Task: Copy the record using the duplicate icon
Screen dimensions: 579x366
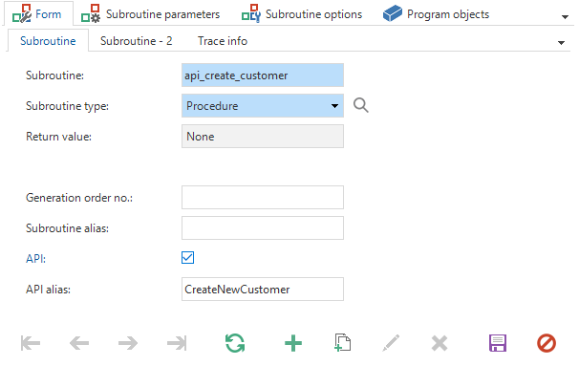Action: pyautogui.click(x=342, y=343)
